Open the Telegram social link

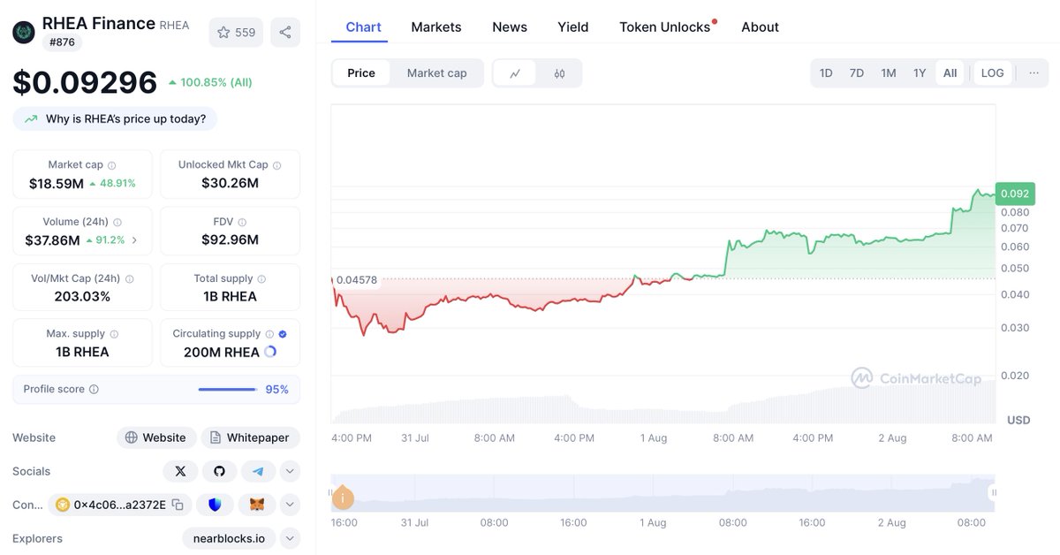coord(258,471)
